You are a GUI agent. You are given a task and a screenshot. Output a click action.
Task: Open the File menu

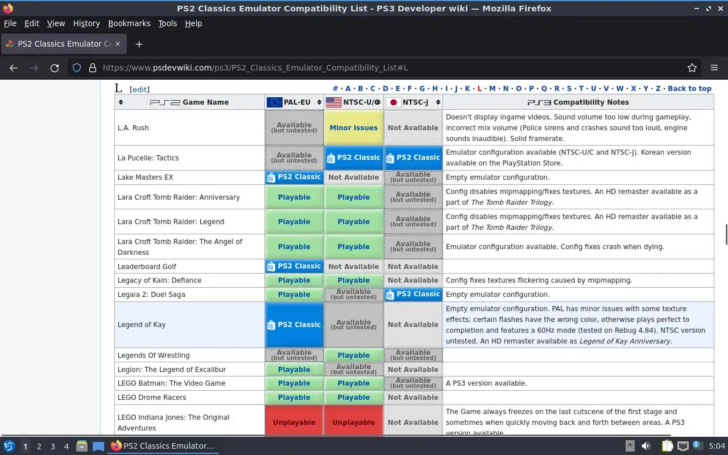[10, 23]
